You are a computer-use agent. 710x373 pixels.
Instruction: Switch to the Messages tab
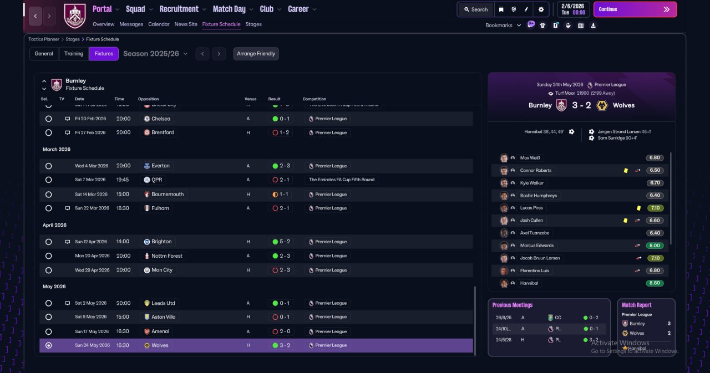(131, 24)
